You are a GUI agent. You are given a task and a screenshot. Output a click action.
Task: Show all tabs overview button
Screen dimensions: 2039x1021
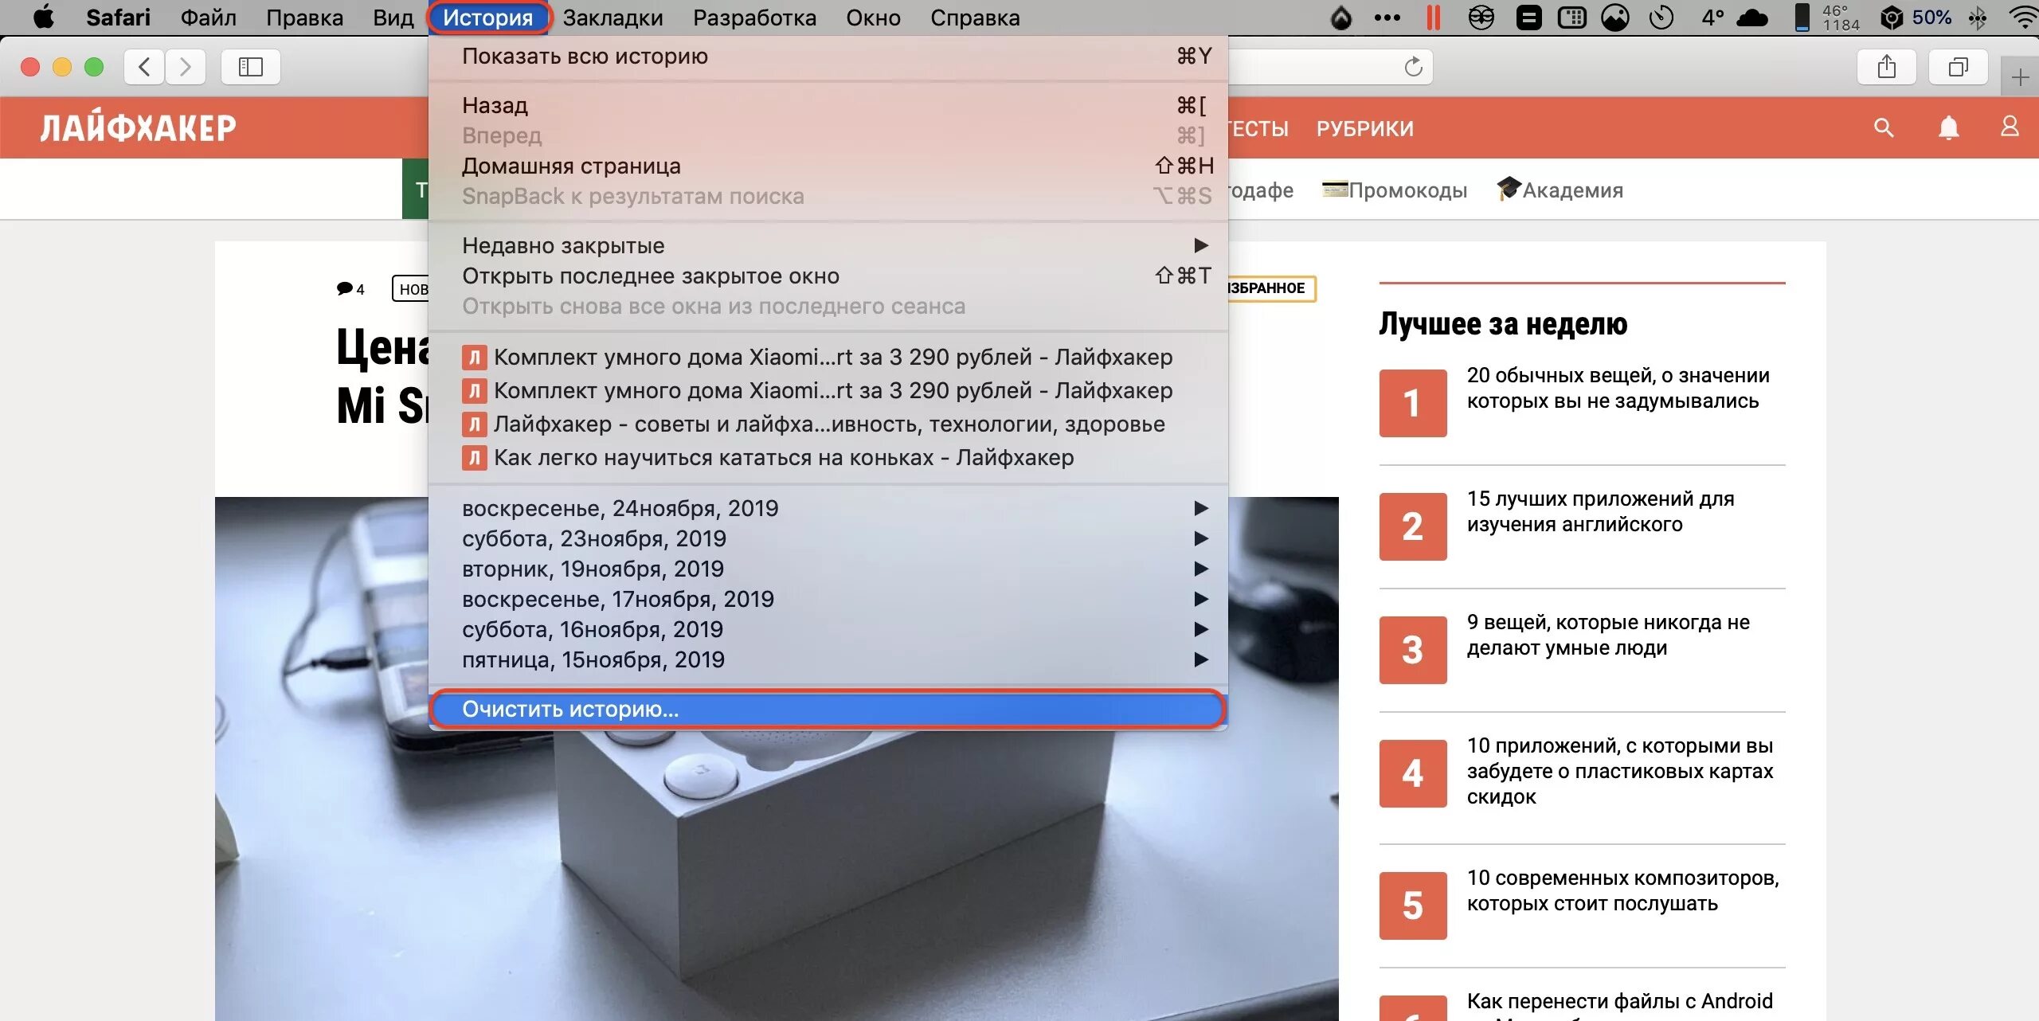1958,67
